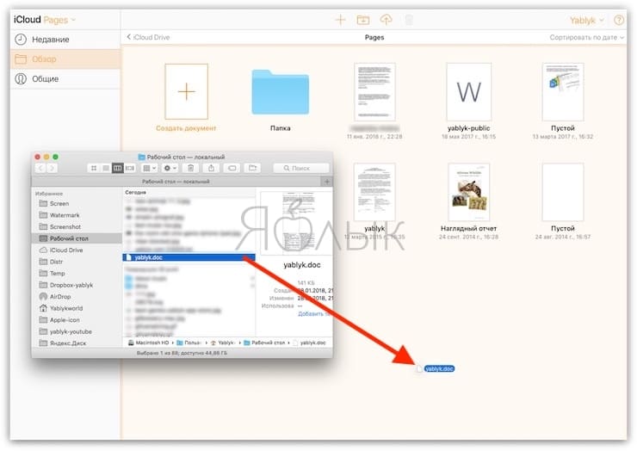
Task: Click Yablyk user folder in Finder path bar
Action: 222,343
